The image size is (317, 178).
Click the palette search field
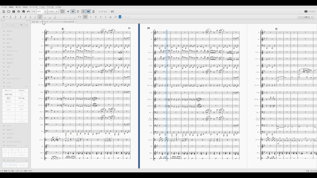click(10, 25)
